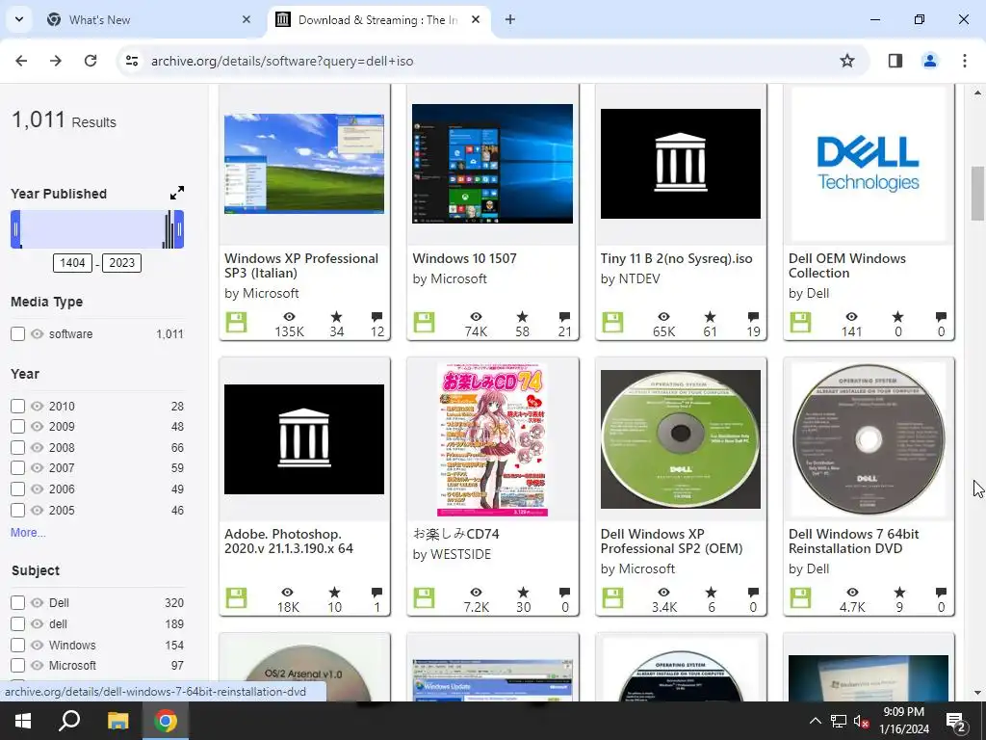Click the Windows 10 start menu thumbnail
The image size is (986, 740).
pos(492,164)
